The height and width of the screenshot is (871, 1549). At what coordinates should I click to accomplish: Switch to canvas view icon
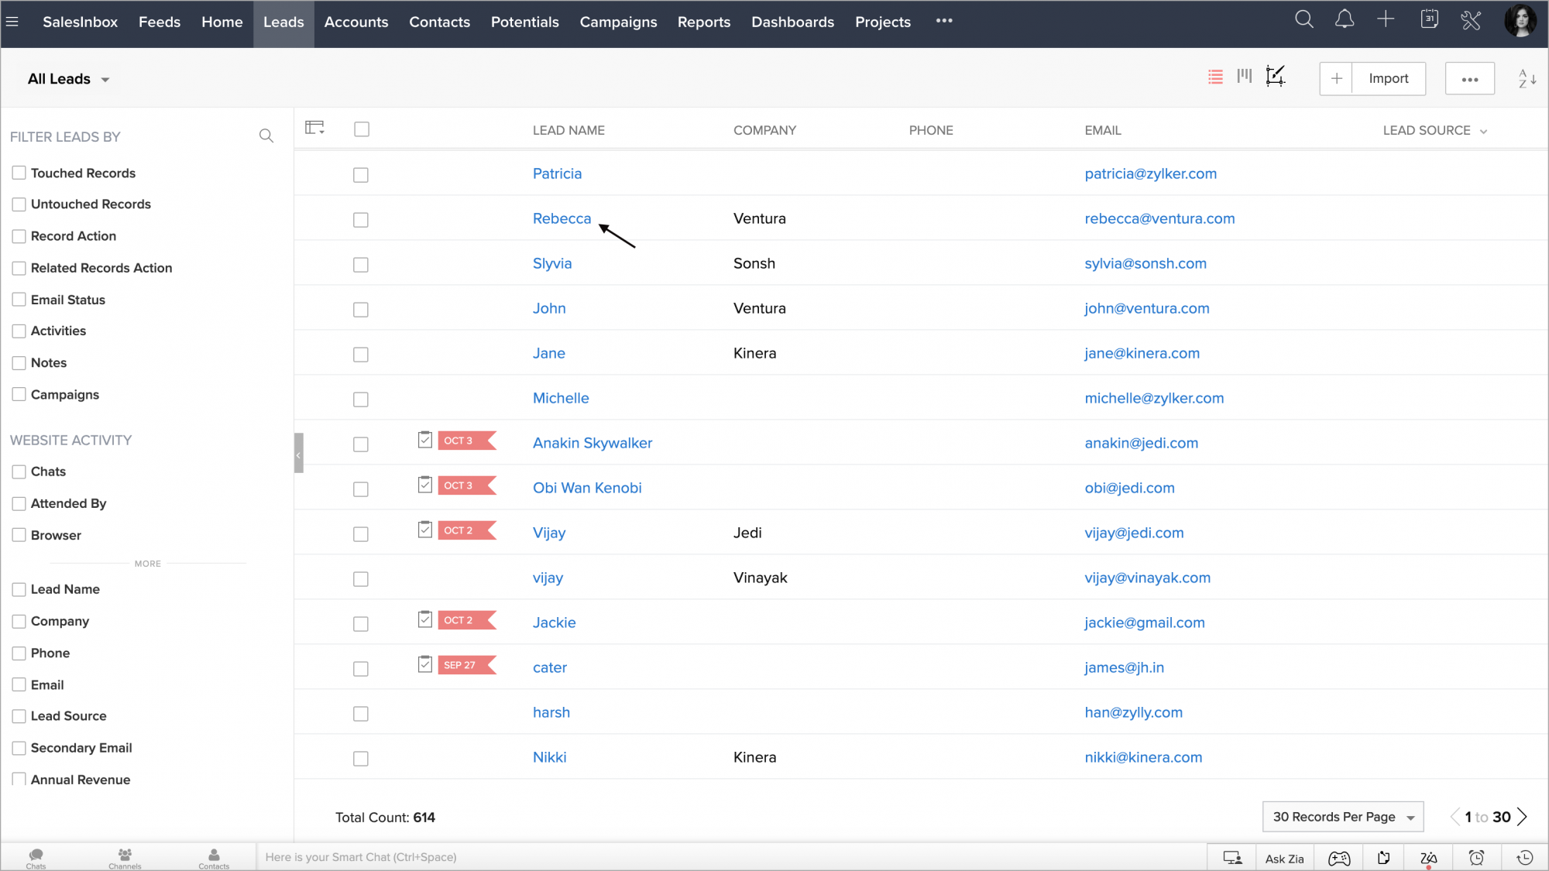(1276, 76)
